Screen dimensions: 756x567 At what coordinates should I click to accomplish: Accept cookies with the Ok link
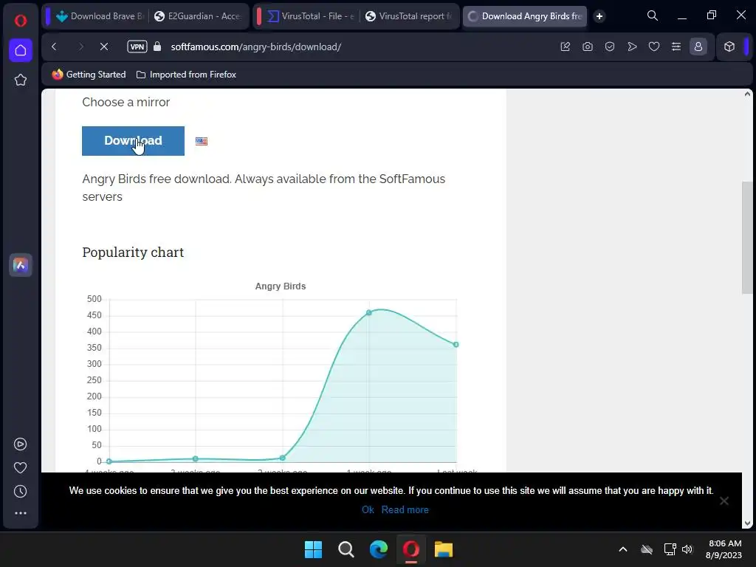pos(368,509)
